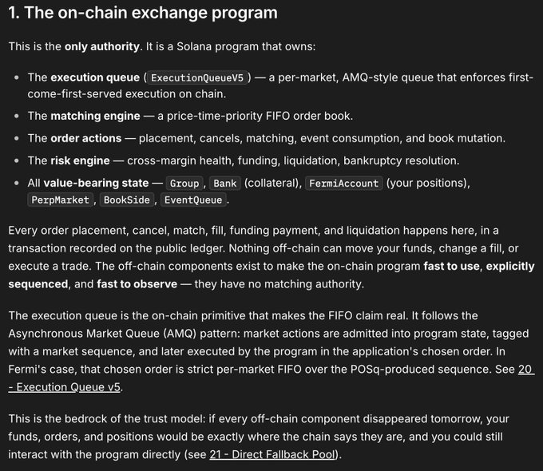Click the heading '1. The on-chain exchange program'
Viewport: 543px width, 471px height.
[x=143, y=13]
